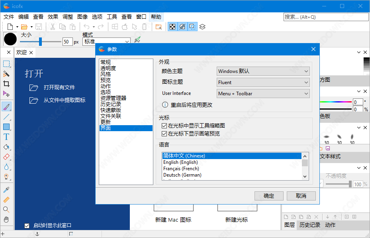The width and height of the screenshot is (370, 238).
Task: Select the crop tool
Action: click(x=6, y=84)
